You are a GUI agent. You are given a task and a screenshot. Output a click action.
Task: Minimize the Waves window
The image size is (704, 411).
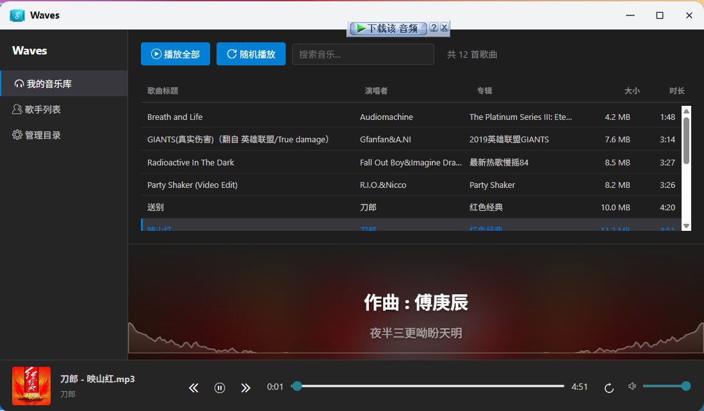coord(630,15)
